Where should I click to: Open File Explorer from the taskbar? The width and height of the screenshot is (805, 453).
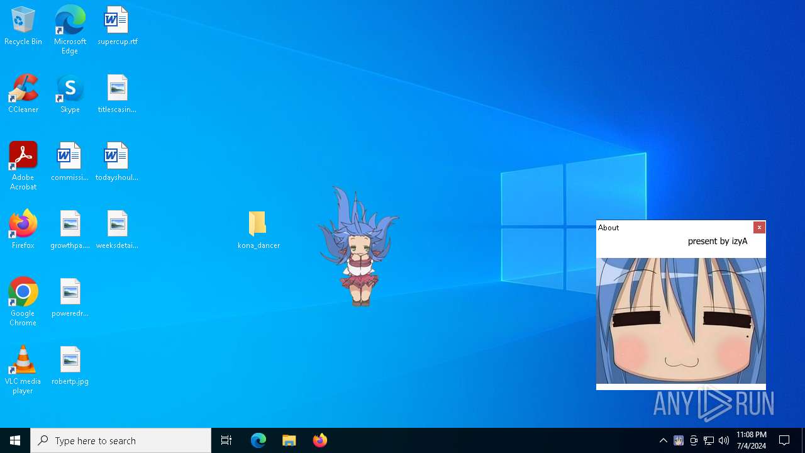point(289,440)
